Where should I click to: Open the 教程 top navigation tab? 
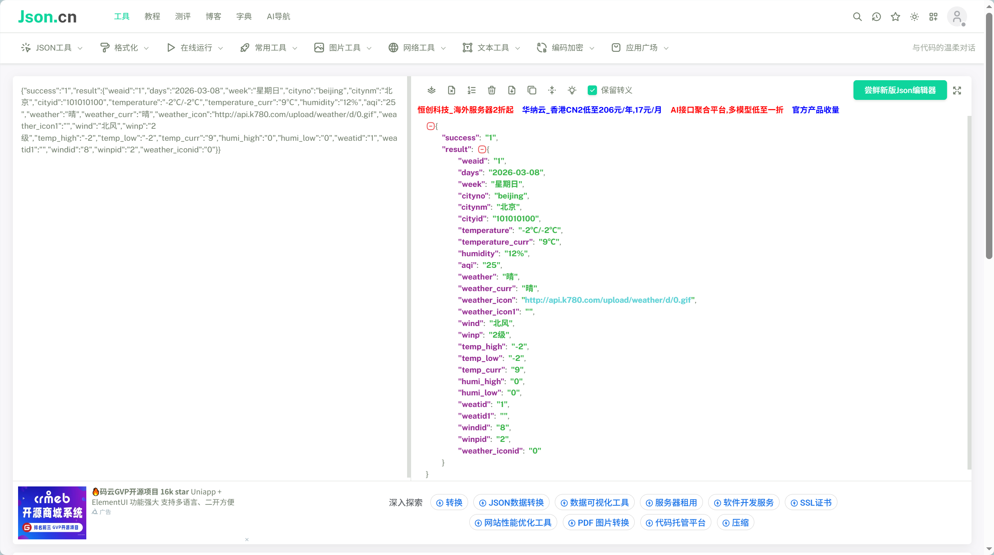coord(152,16)
